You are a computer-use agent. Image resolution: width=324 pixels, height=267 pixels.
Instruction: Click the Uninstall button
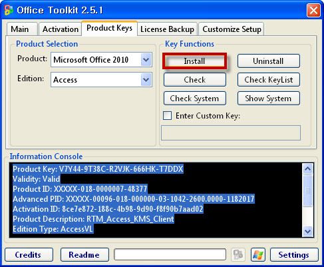click(269, 61)
